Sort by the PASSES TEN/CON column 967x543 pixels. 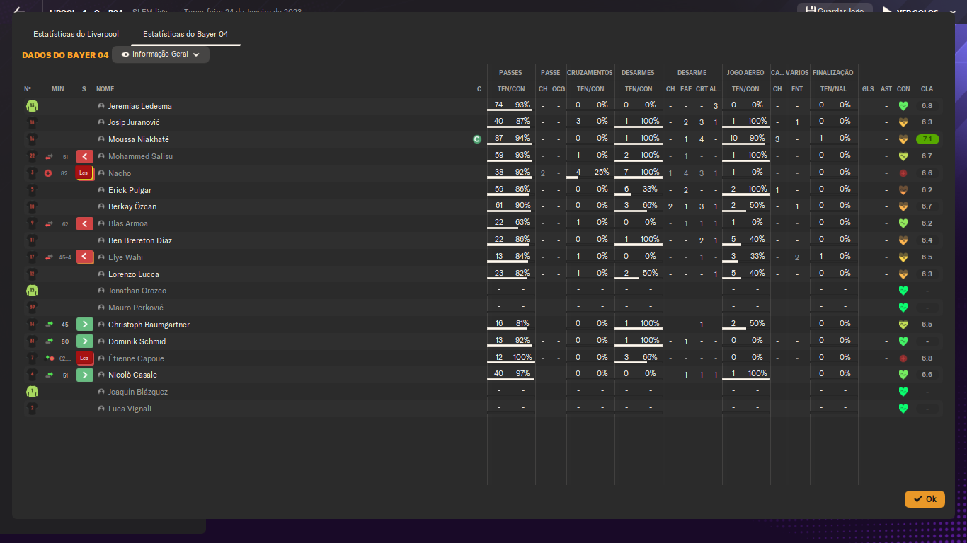[510, 89]
